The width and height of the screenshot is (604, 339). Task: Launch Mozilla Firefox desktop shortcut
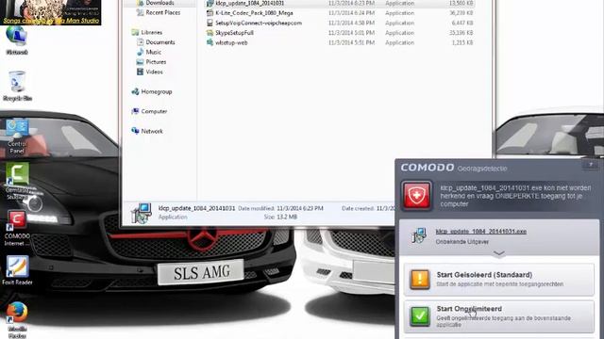(x=17, y=320)
